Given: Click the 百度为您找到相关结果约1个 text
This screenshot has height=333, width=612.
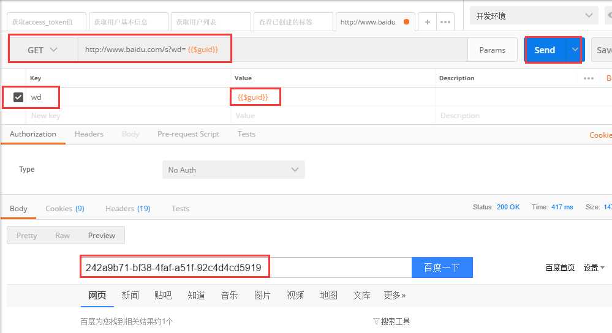Looking at the screenshot, I should coord(126,321).
